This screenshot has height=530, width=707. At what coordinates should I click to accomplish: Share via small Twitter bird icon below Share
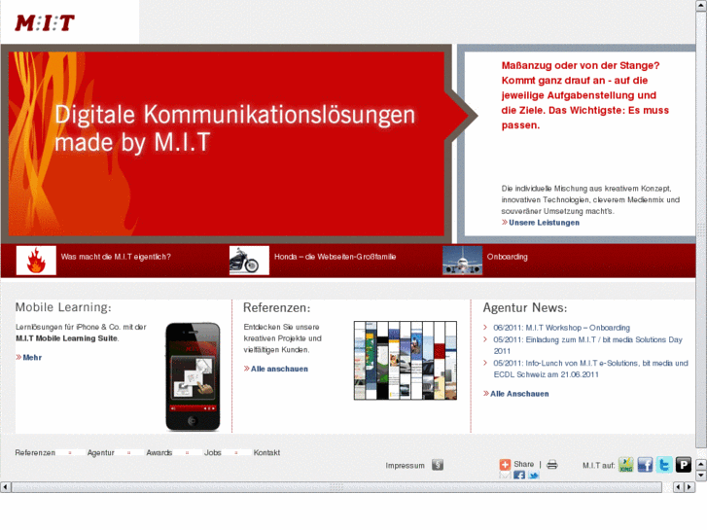tap(533, 475)
